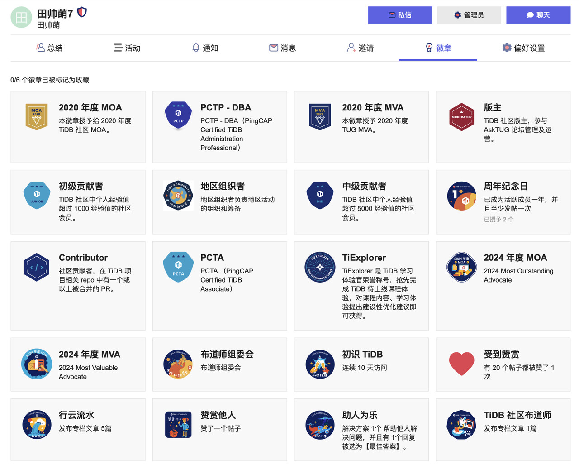
Task: Open the 2024 年度 MOA badge title
Action: [x=515, y=258]
